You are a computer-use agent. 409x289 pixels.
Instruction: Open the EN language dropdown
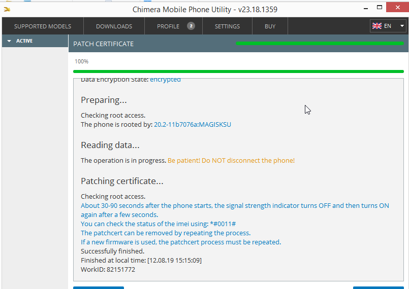(x=388, y=26)
